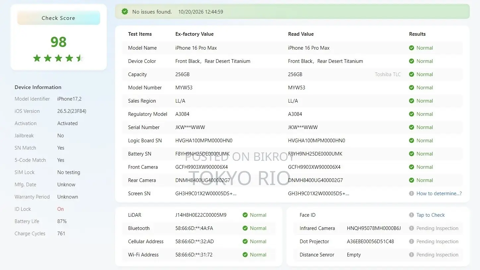
Task: Click the Wi-Fi Address Normal check icon
Action: [x=245, y=255]
